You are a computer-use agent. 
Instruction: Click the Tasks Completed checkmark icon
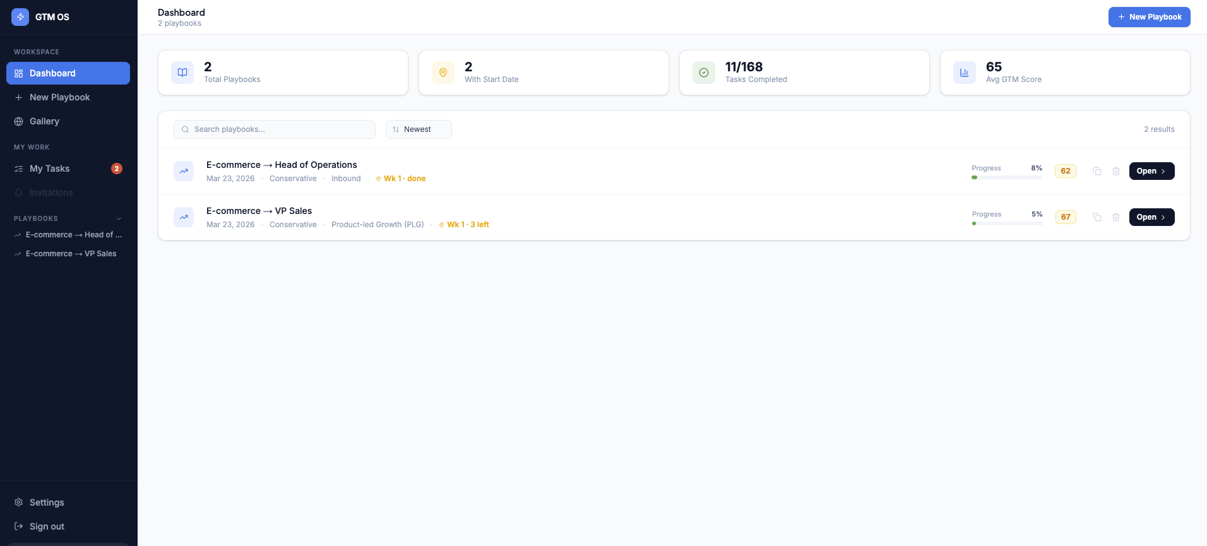[704, 73]
